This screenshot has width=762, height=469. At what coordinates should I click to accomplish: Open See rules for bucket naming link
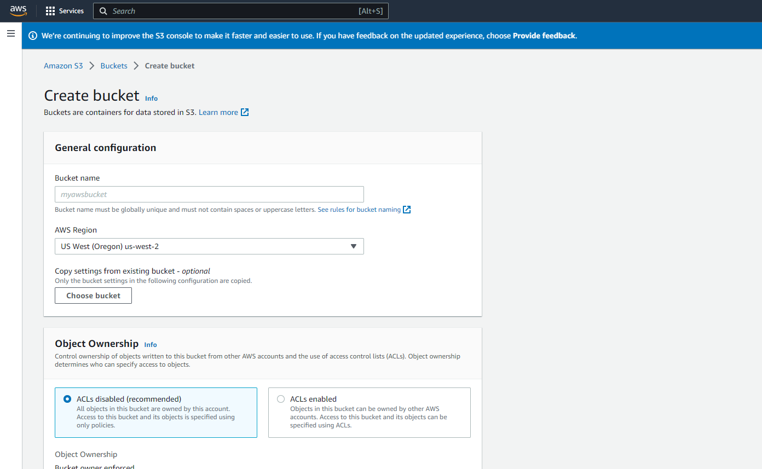pyautogui.click(x=359, y=210)
